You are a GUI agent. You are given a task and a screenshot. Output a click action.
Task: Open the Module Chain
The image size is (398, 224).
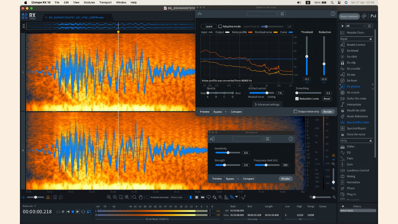tap(355, 33)
